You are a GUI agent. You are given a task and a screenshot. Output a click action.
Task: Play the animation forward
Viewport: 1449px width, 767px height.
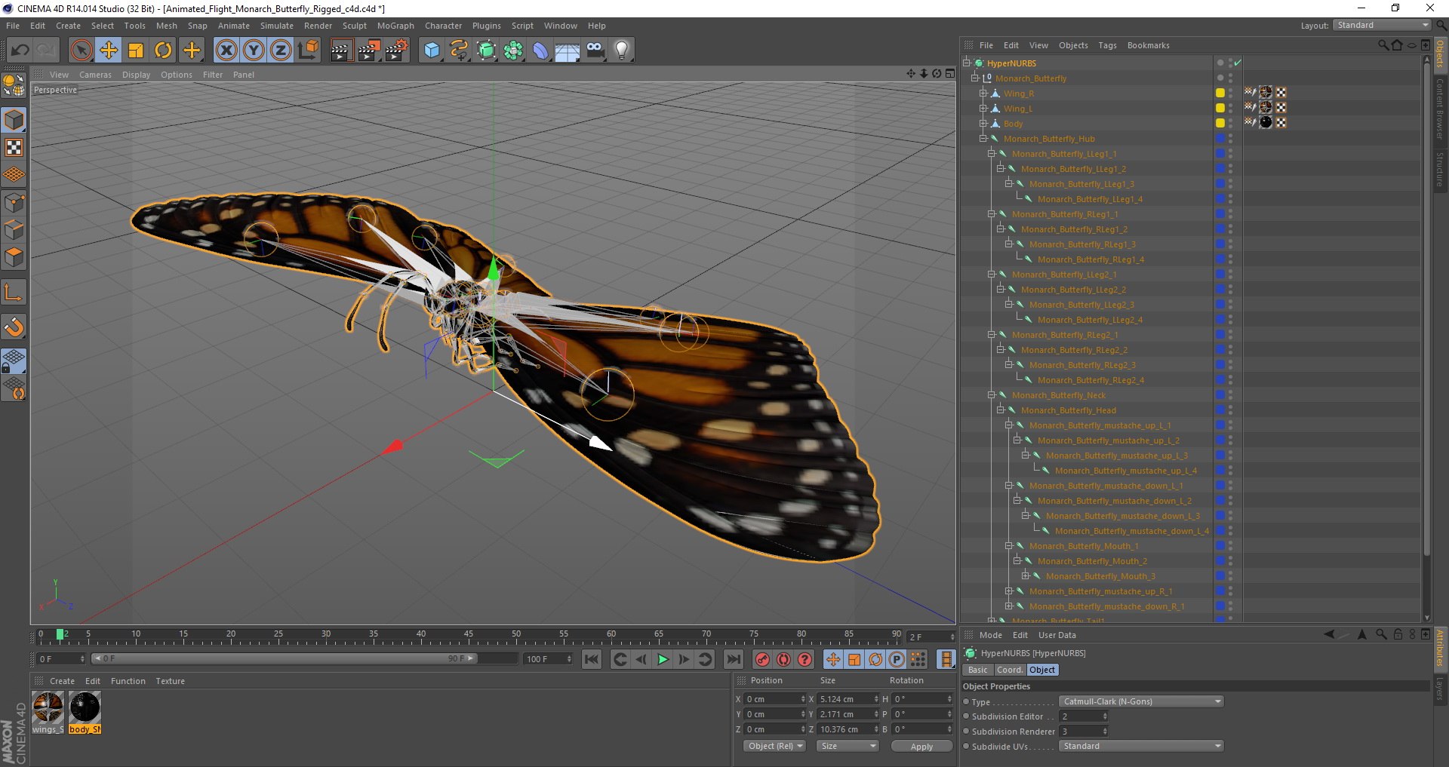pyautogui.click(x=663, y=659)
